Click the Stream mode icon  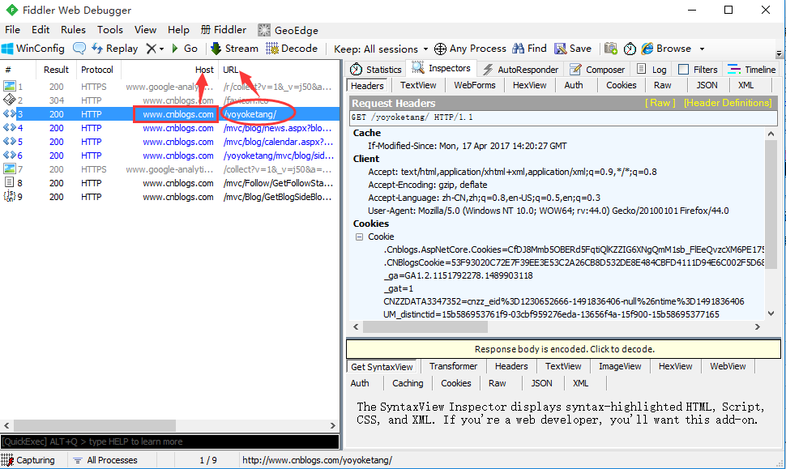coord(216,49)
